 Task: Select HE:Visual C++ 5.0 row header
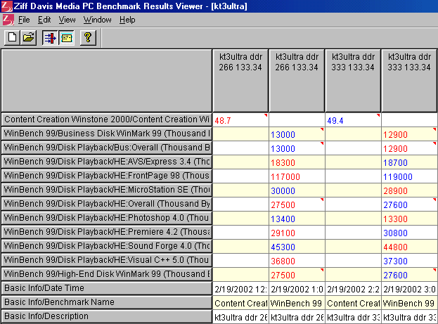click(106, 260)
